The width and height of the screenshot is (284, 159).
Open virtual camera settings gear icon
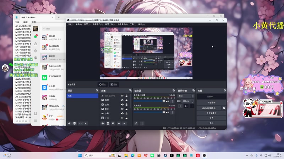224,108
